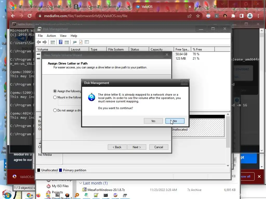Select the 123 MB free space cell

pyautogui.click(x=181, y=59)
